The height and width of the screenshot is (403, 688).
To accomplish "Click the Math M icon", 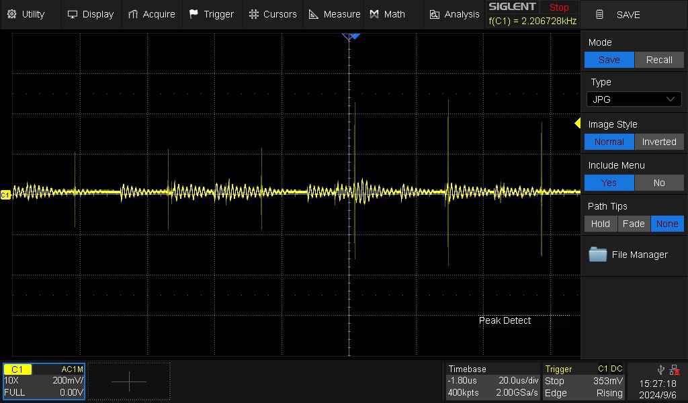I will pyautogui.click(x=374, y=15).
